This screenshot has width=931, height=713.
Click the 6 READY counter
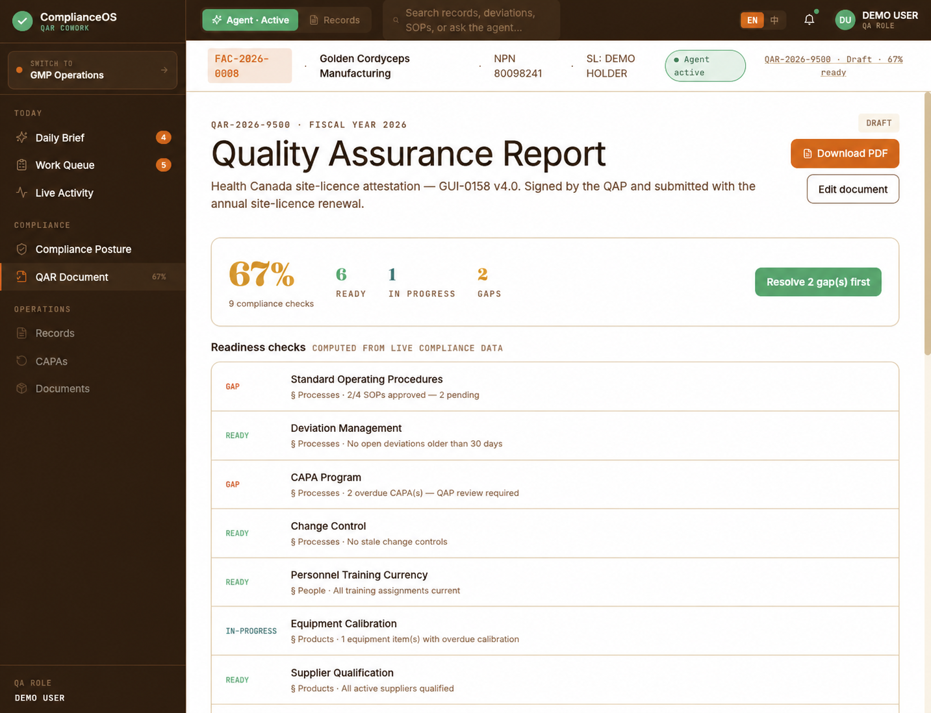(351, 282)
